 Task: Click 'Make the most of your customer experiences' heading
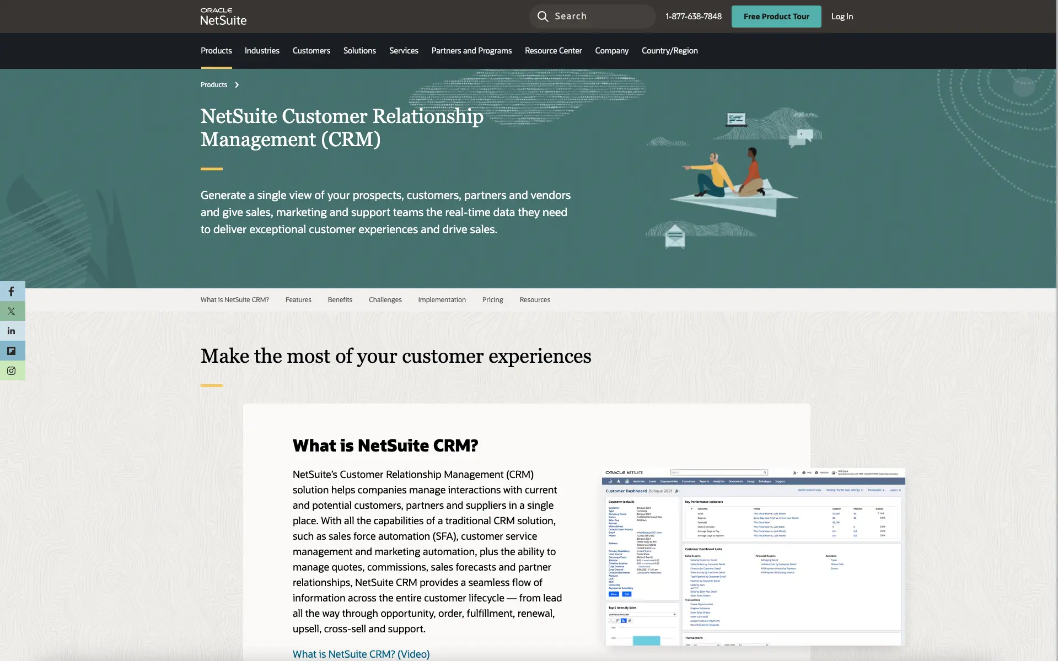(x=396, y=356)
